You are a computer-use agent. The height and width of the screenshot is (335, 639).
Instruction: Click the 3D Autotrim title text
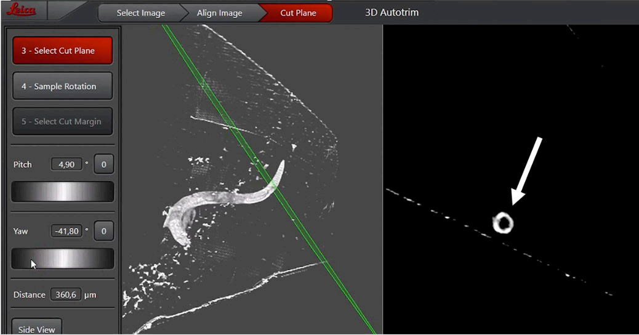click(392, 13)
